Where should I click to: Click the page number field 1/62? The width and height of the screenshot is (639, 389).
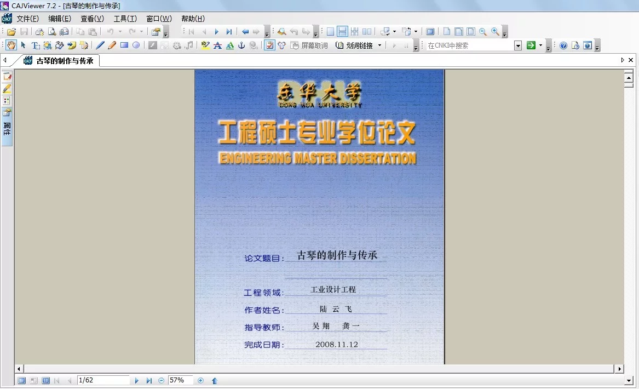pos(103,380)
